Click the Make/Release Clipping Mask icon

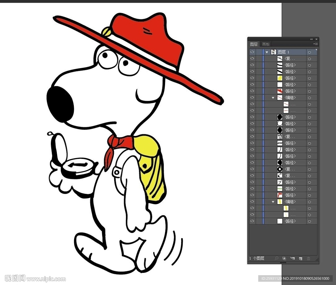(x=284, y=258)
